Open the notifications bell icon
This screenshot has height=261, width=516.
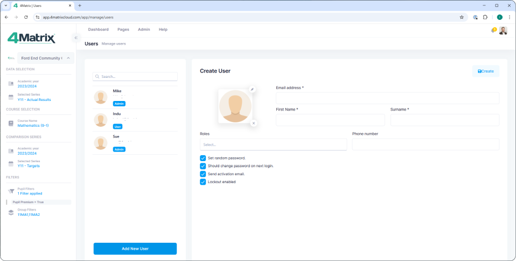(493, 30)
